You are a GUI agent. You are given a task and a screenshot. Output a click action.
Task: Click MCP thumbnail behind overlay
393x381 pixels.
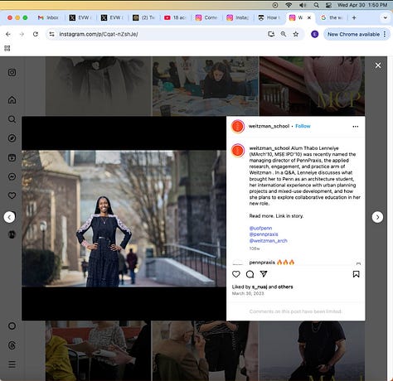312,86
